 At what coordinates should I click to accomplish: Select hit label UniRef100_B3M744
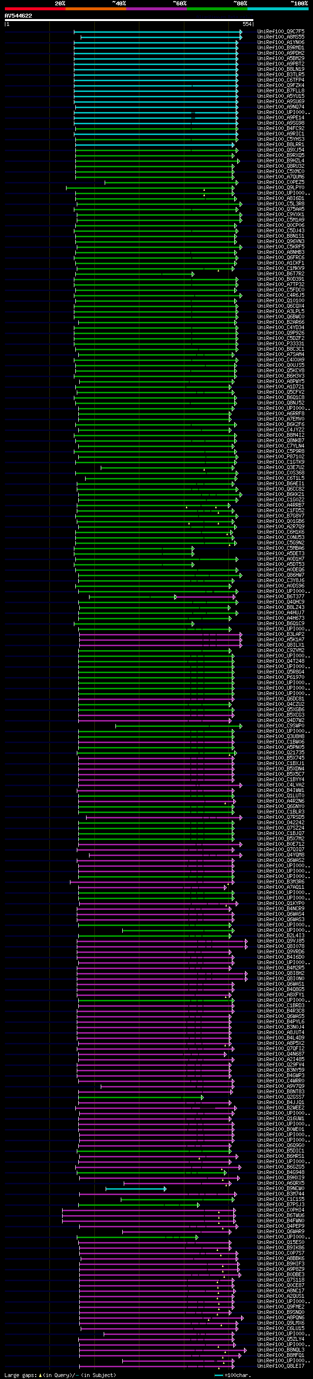[281, 1194]
